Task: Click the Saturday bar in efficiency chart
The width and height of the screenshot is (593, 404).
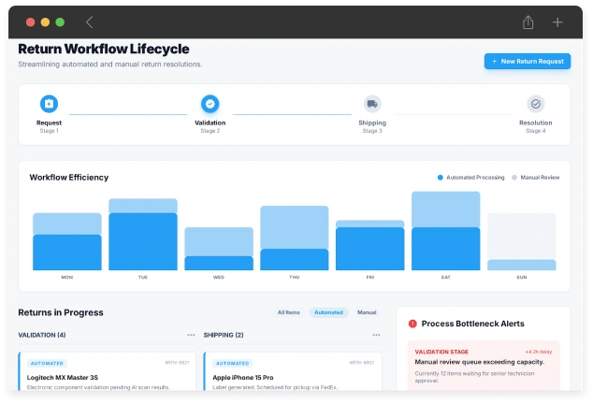Action: tap(445, 232)
